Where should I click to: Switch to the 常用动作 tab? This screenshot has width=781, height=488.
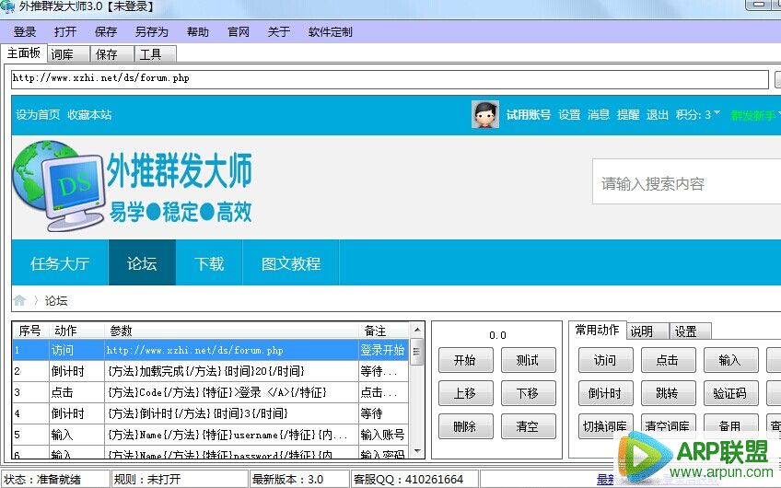(x=597, y=331)
